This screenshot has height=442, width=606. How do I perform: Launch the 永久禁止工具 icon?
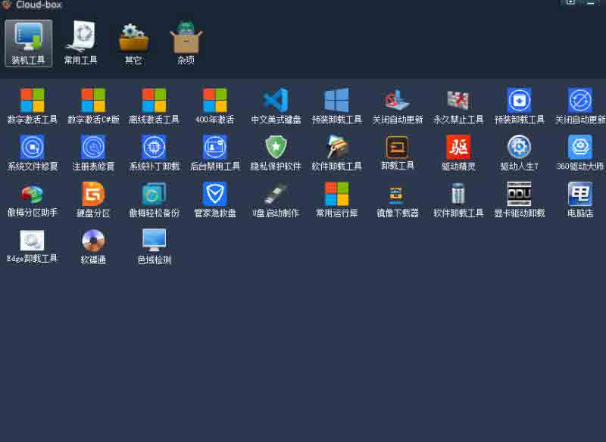tap(458, 105)
